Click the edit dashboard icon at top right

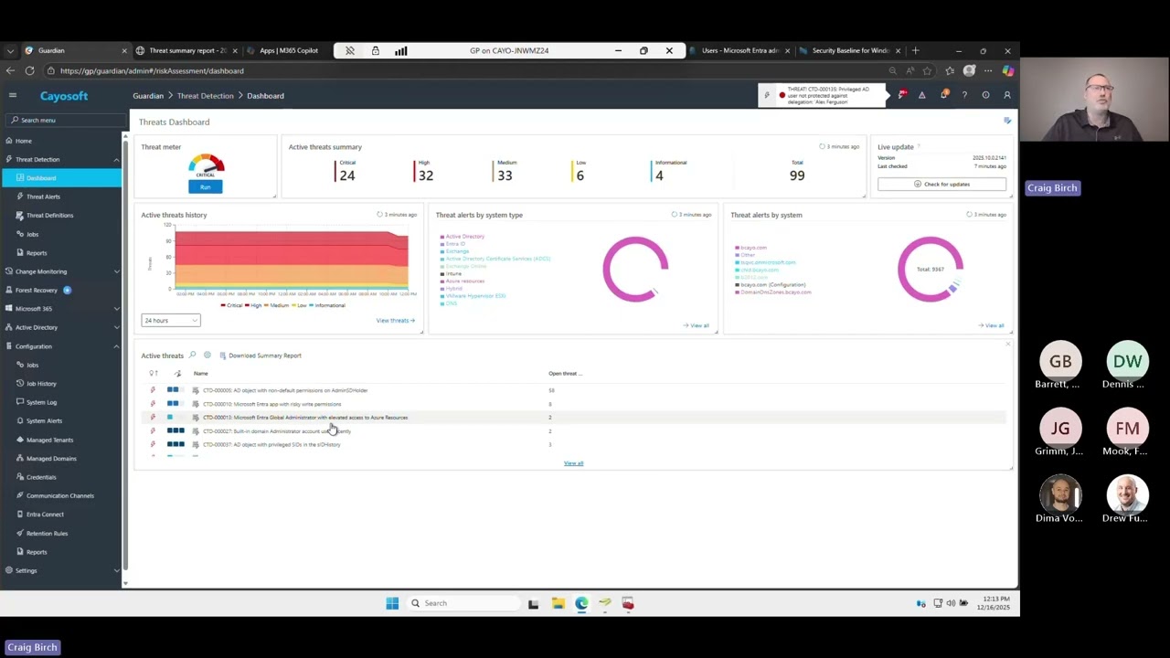(1007, 121)
